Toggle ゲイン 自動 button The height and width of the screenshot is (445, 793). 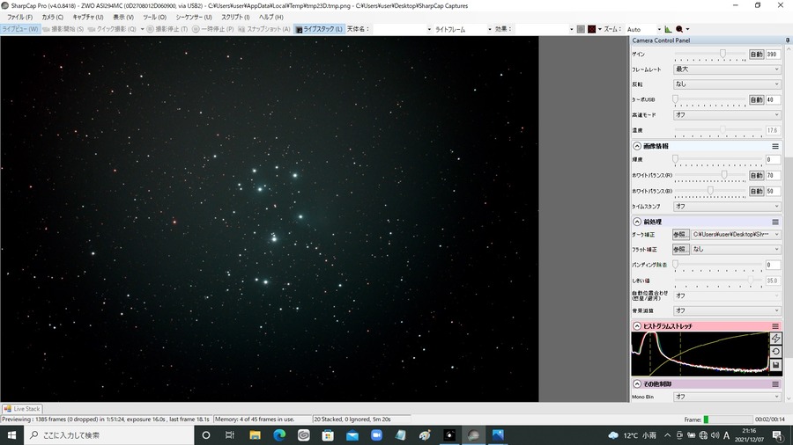click(756, 54)
